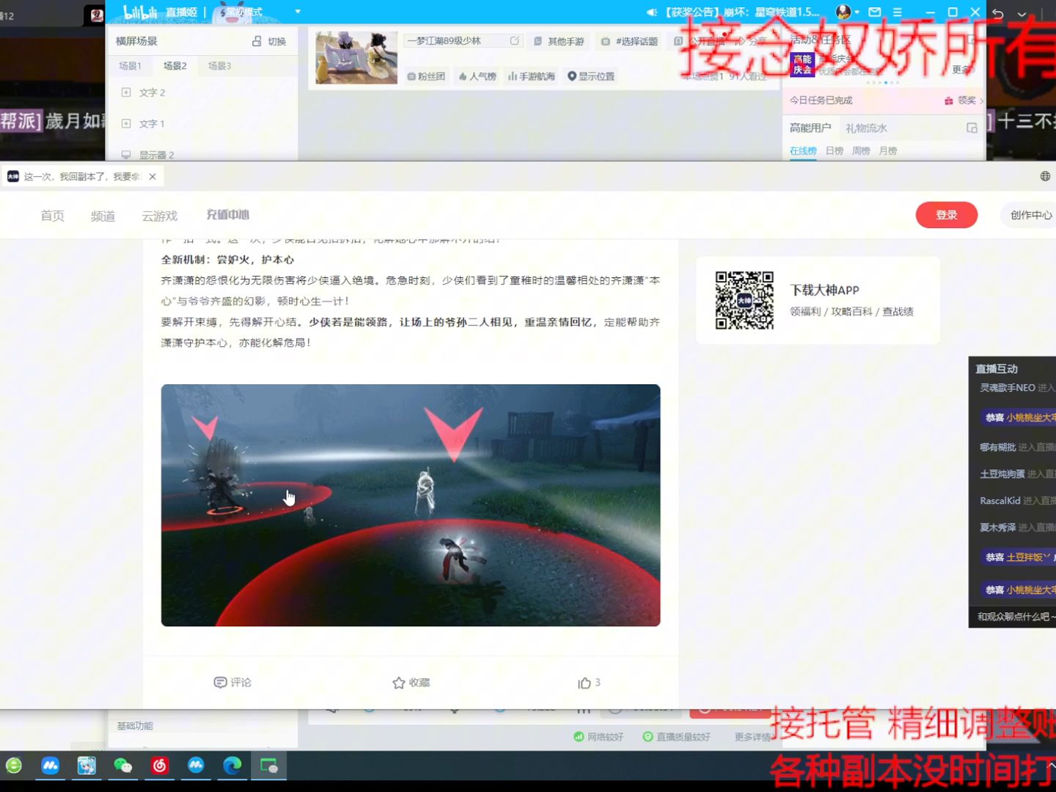The width and height of the screenshot is (1056, 792).
Task: Pop out the 高能用户 panel icon
Action: [x=972, y=128]
